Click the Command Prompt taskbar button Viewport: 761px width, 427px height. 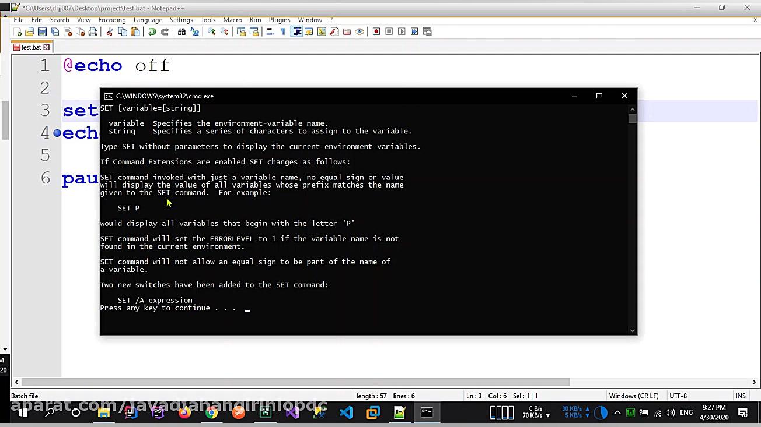point(427,412)
